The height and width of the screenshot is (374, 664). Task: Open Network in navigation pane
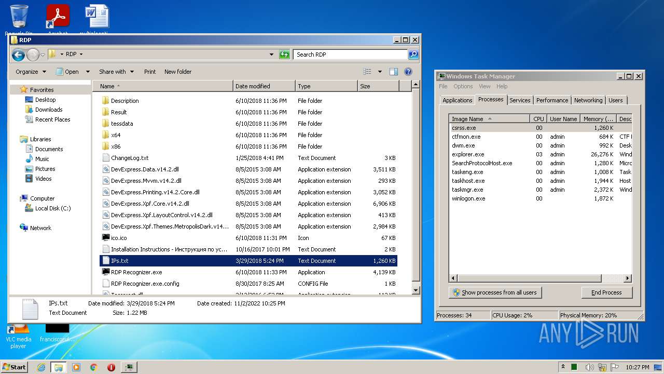tap(40, 228)
